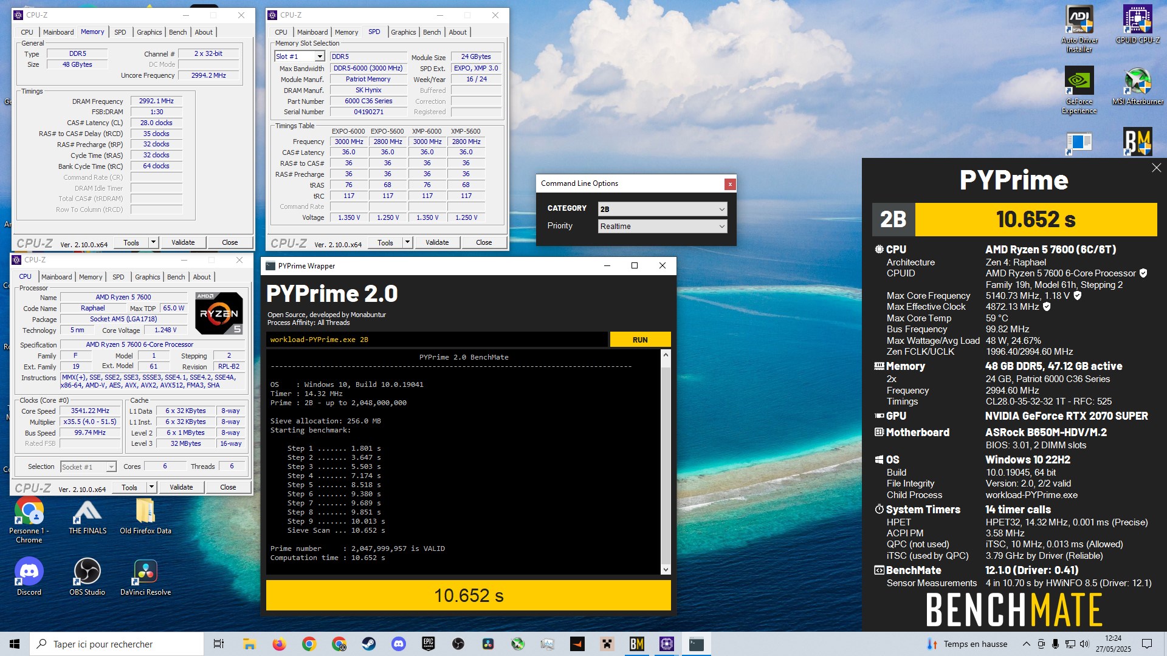Click the workload-PYPrime.exe 2B command field

(437, 340)
